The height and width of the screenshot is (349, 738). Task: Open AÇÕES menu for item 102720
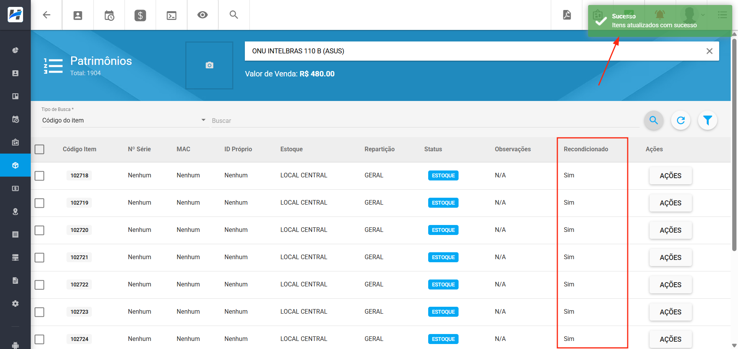(671, 230)
